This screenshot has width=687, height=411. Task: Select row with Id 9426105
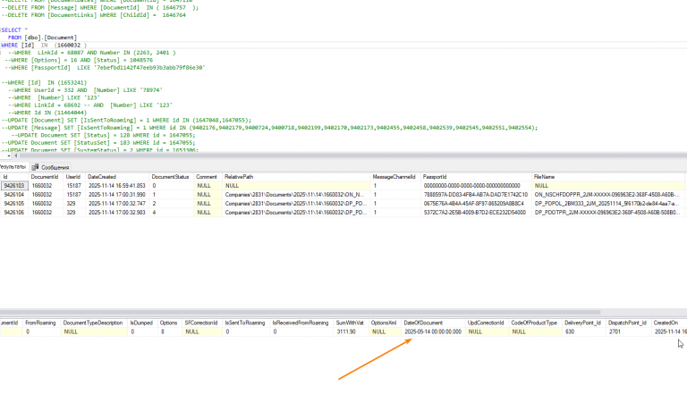click(14, 204)
